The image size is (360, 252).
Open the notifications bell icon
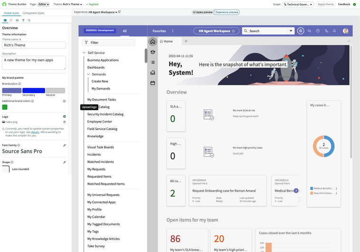tap(334, 31)
